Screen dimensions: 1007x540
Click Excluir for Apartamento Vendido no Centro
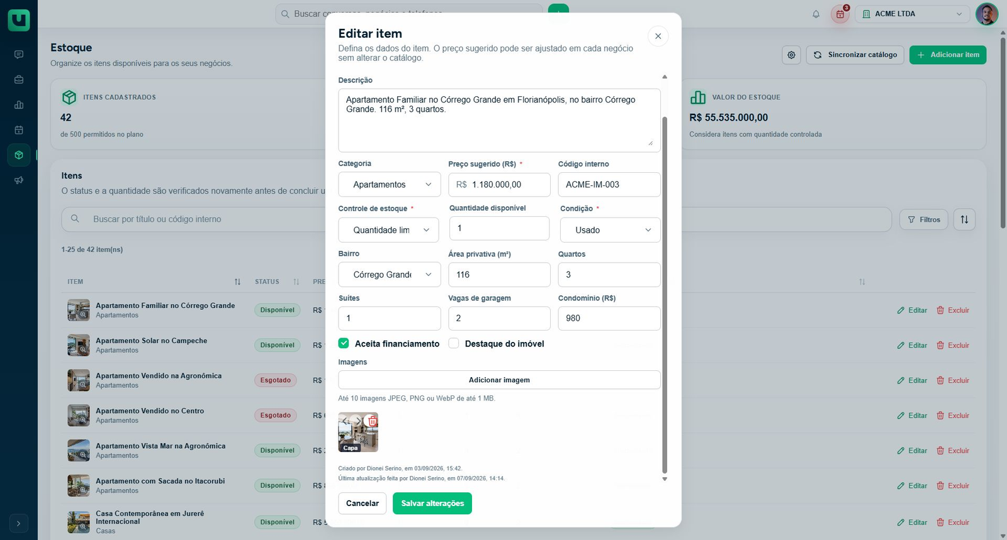pyautogui.click(x=953, y=416)
